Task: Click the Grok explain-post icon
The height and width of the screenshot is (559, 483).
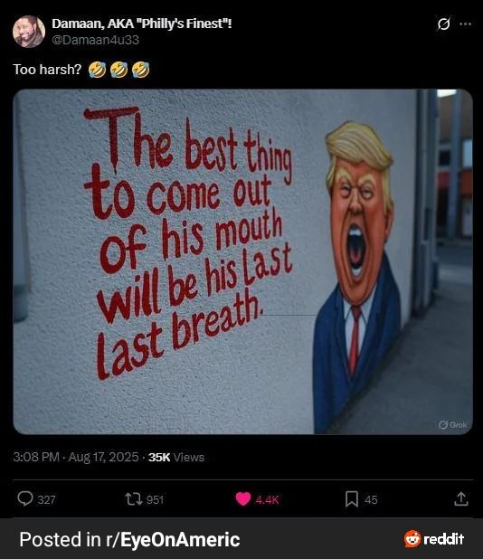Action: point(443,24)
